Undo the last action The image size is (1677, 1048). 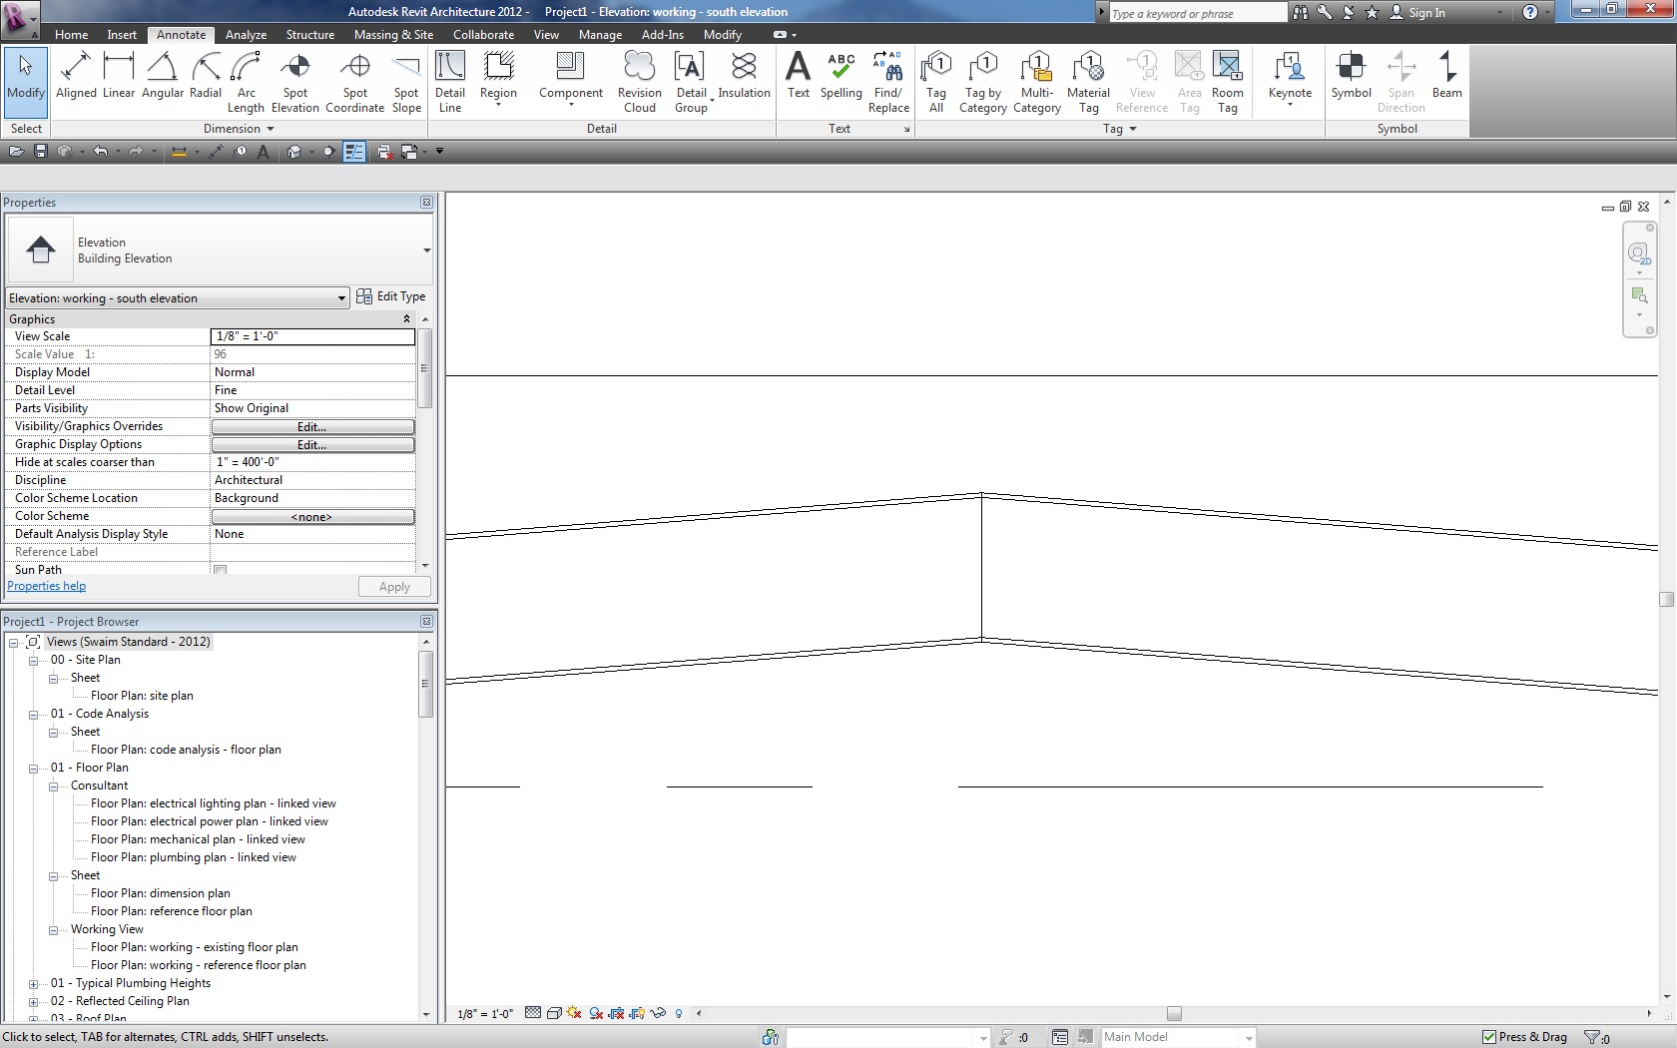coord(100,152)
